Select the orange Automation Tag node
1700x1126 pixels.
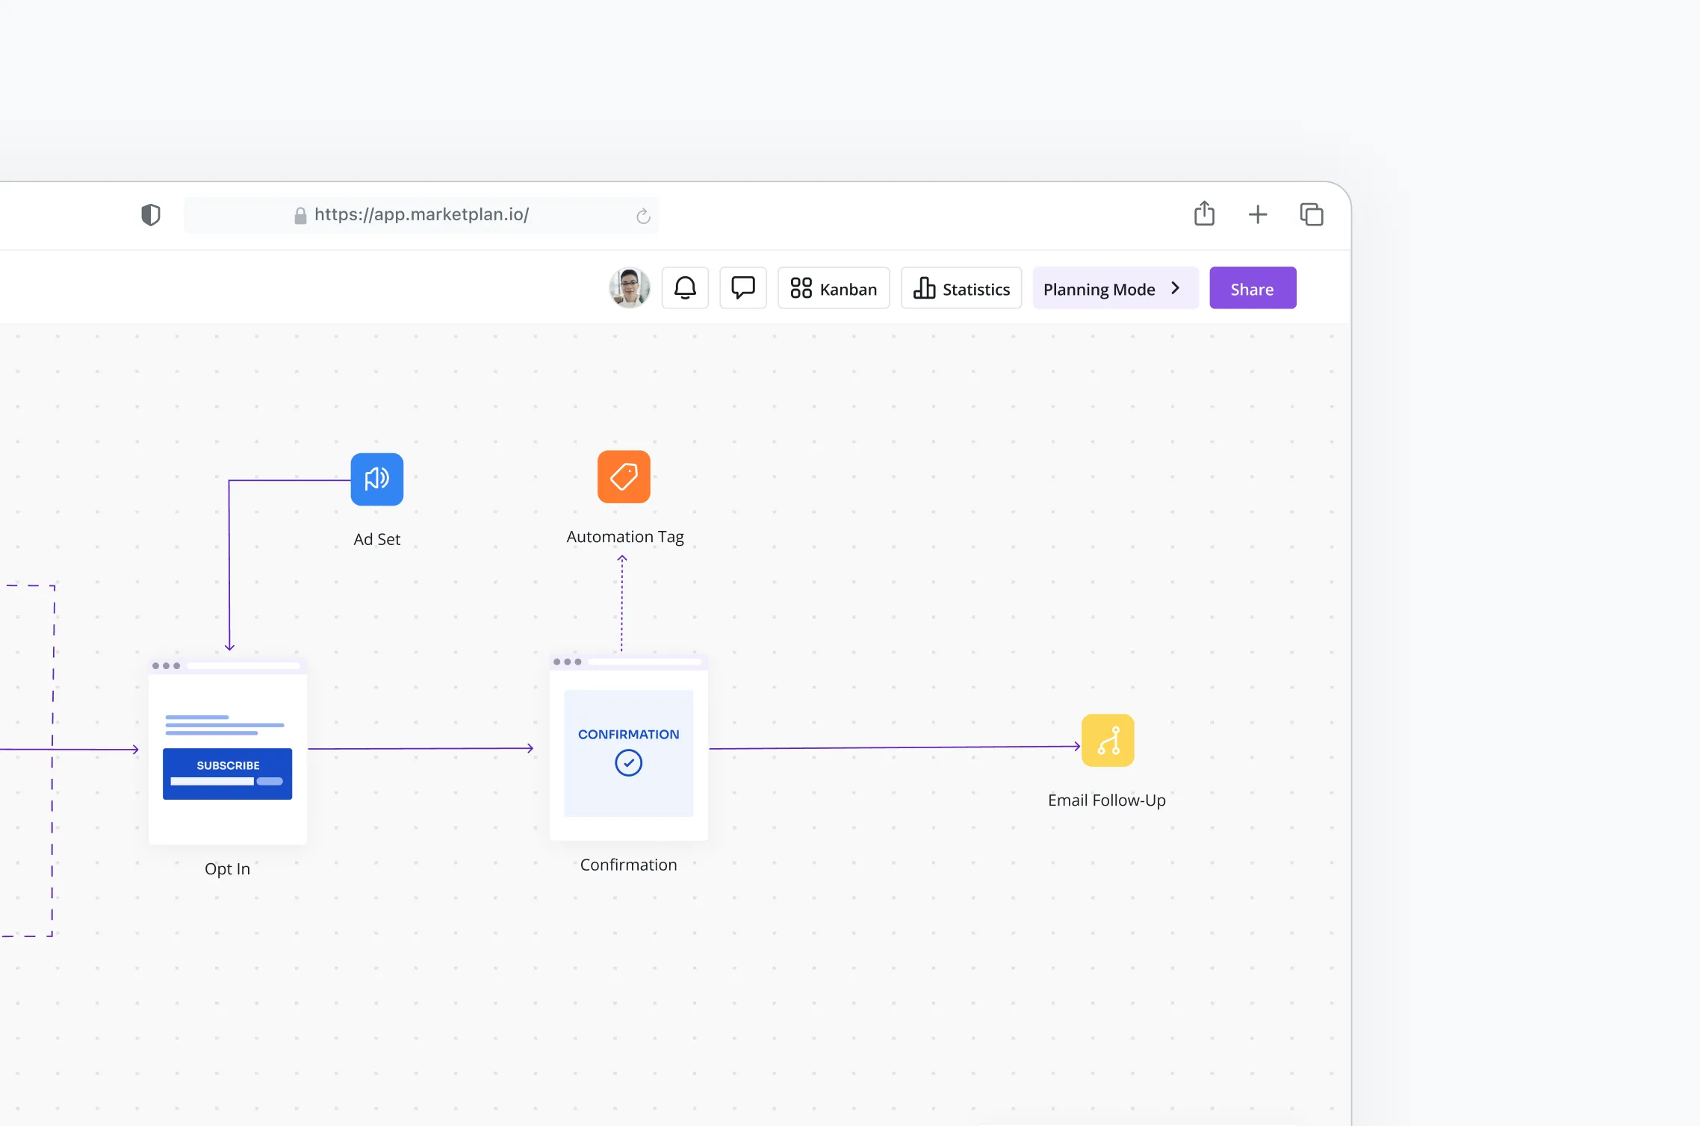(624, 476)
